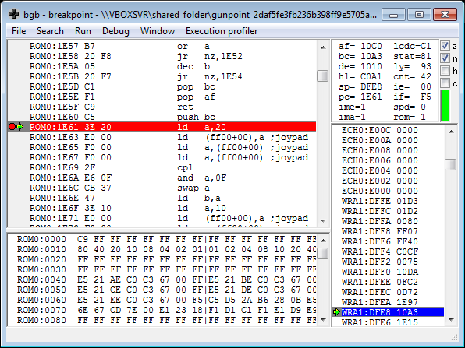465x348 pixels.
Task: Open the Execution profiler menu
Action: [222, 31]
